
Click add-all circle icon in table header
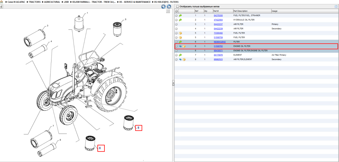coord(176,11)
